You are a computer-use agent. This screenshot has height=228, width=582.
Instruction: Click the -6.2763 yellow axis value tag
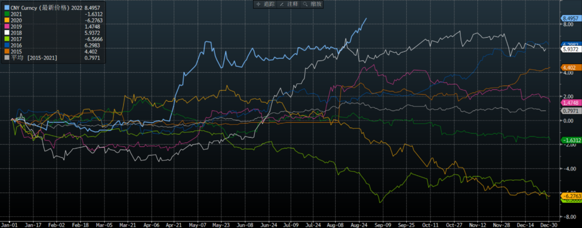[x=571, y=196]
